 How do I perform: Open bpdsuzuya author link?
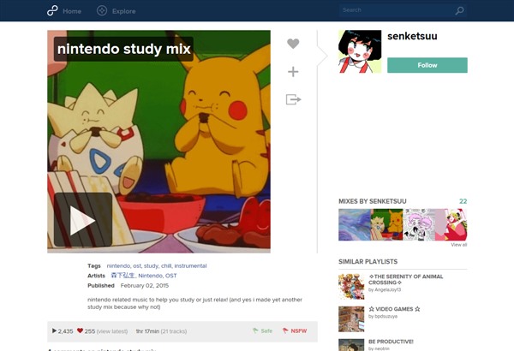(x=385, y=316)
